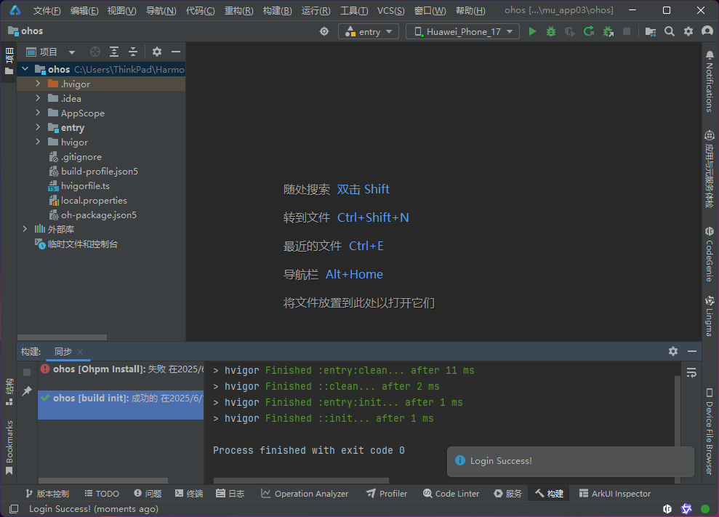Open CodeGenie side panel

tap(710, 254)
